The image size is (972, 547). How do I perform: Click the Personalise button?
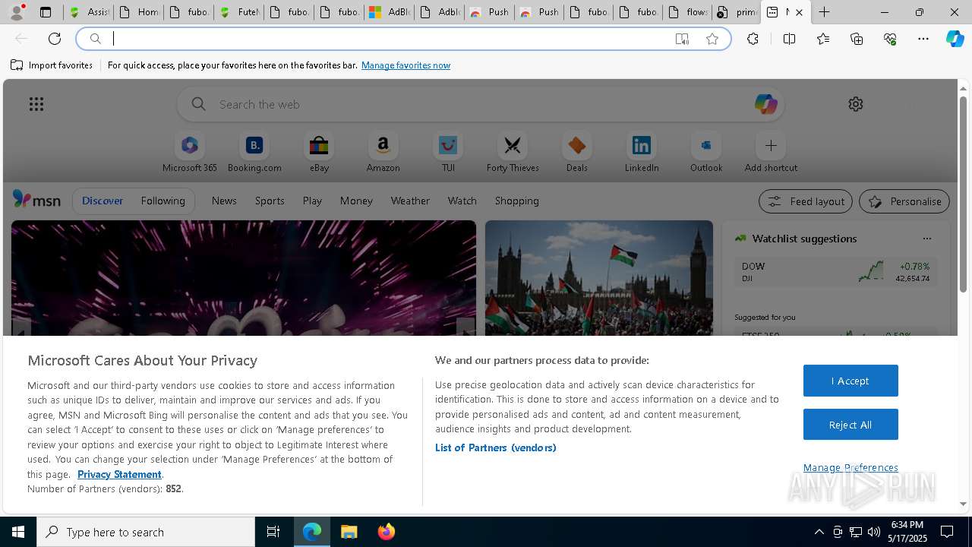[904, 201]
